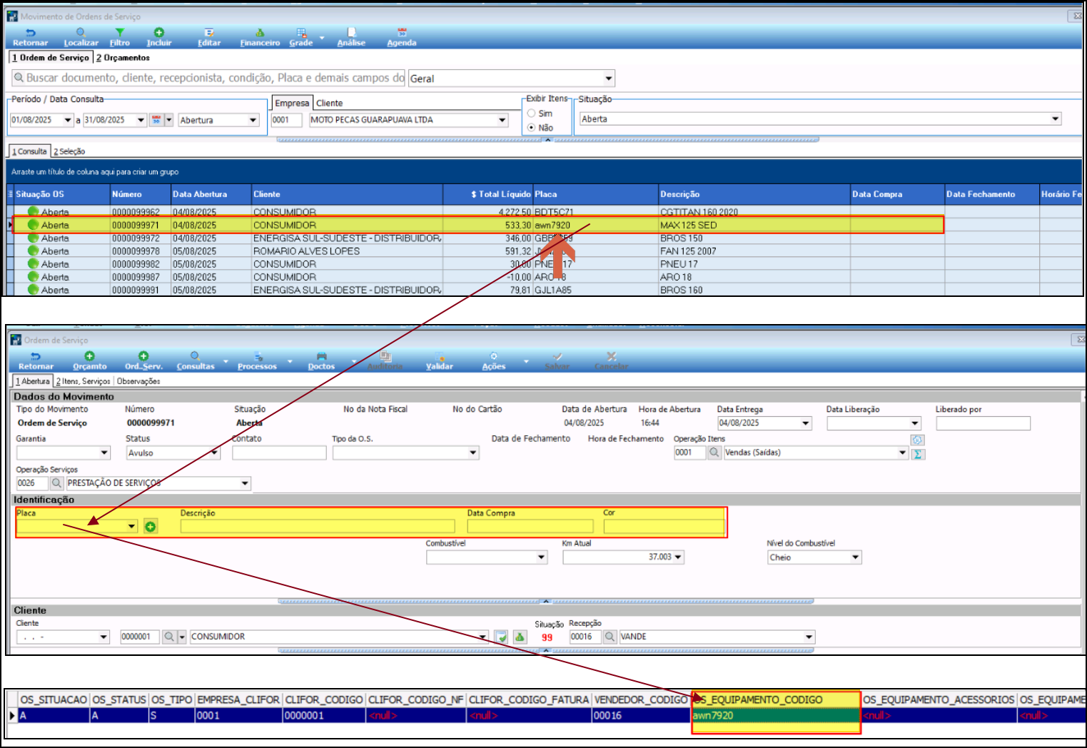Open the Processos toolbar icon

coord(258,356)
